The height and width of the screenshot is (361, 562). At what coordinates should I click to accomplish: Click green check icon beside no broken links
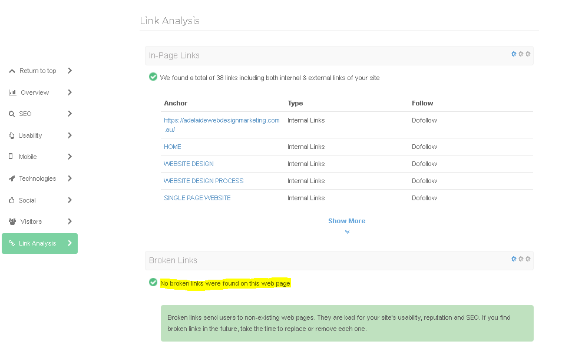(x=153, y=282)
